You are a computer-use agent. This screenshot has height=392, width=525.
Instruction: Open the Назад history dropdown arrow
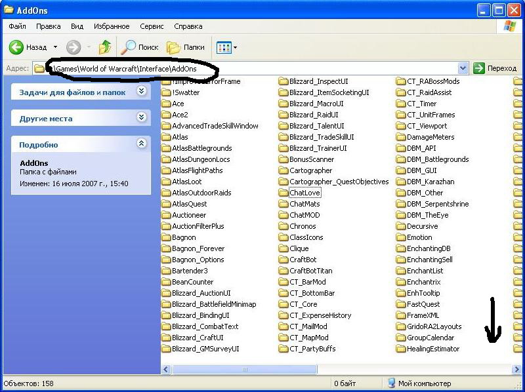click(56, 47)
